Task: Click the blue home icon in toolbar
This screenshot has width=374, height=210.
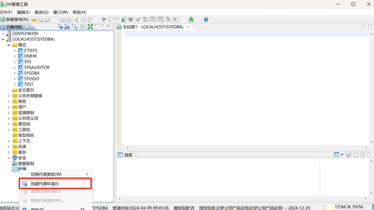Action: coord(206,19)
